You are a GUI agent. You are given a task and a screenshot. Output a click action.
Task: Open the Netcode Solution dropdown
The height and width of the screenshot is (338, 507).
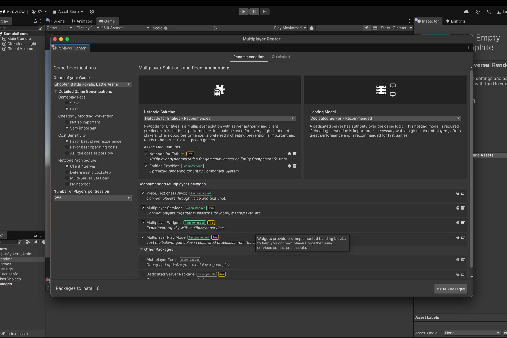pyautogui.click(x=220, y=118)
